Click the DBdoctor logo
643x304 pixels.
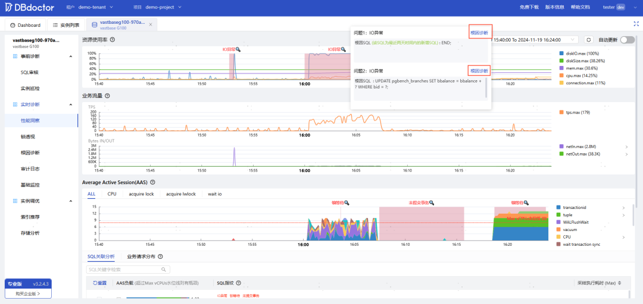click(x=30, y=7)
